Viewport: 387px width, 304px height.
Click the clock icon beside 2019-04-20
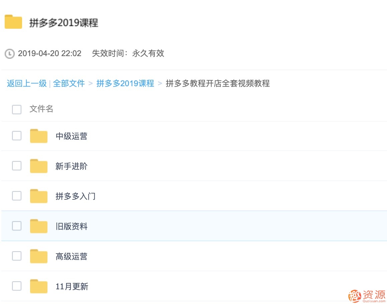(x=10, y=54)
